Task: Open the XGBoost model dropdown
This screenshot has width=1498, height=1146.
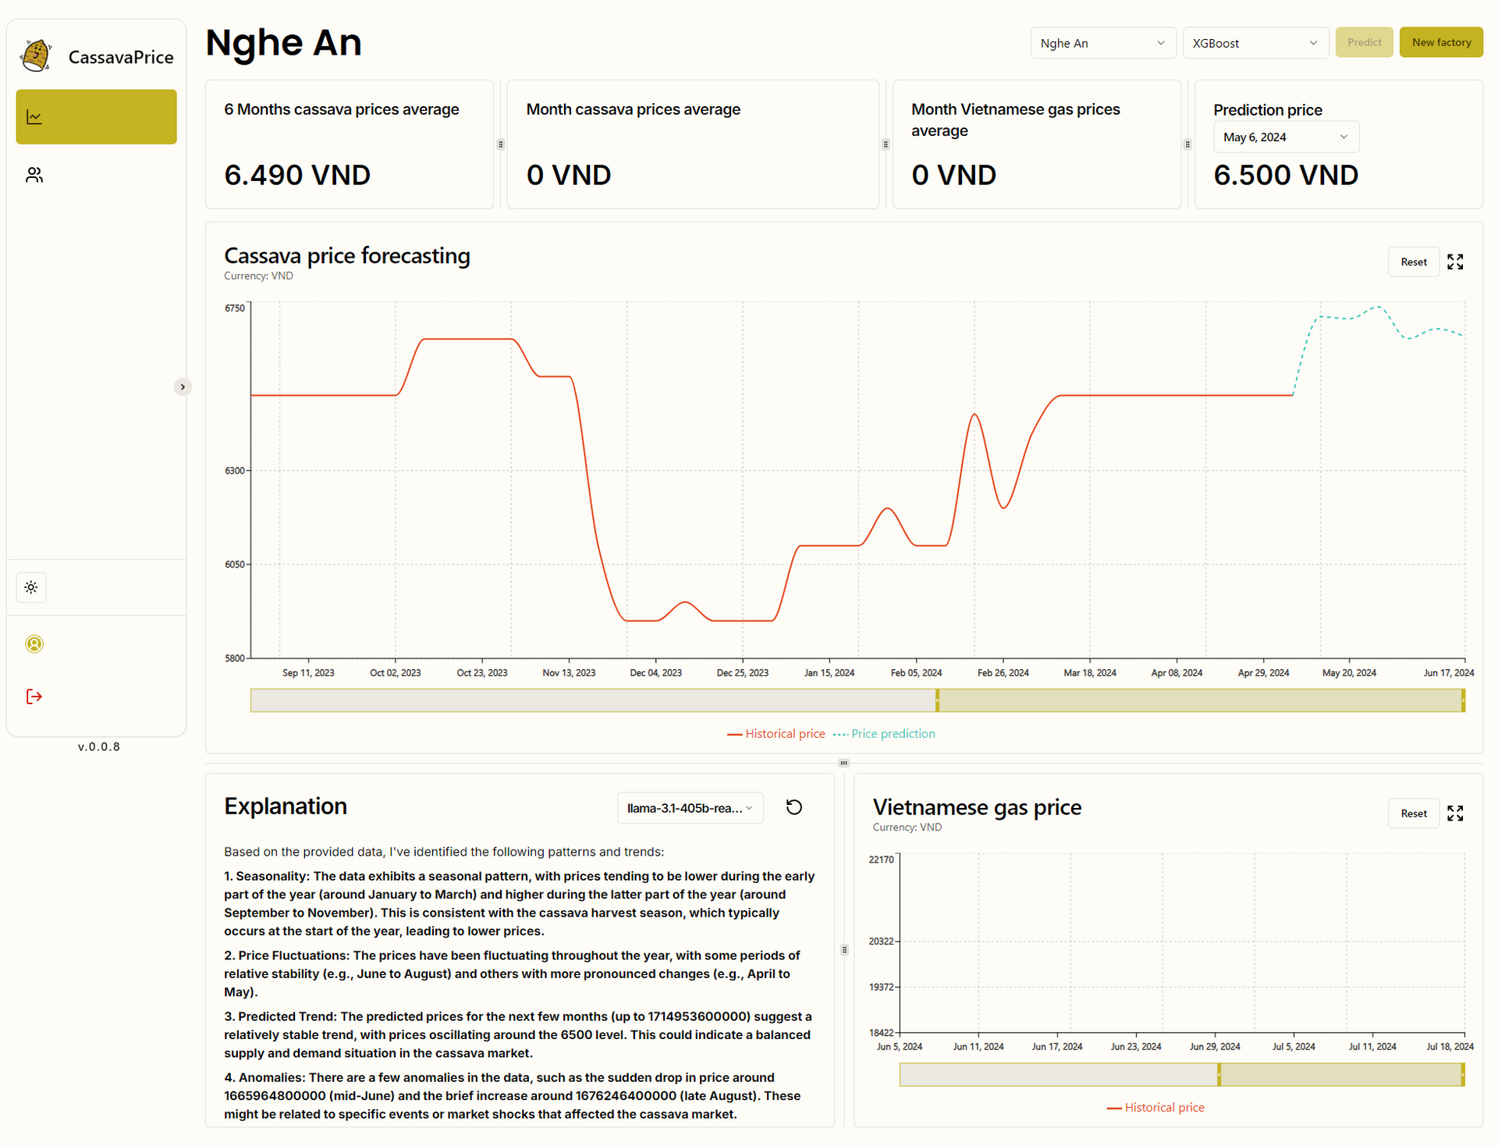Action: coord(1255,43)
